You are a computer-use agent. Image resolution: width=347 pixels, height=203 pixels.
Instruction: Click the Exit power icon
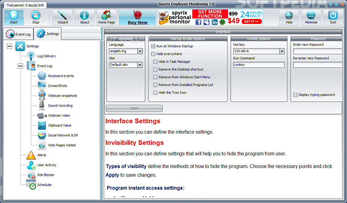(333, 15)
